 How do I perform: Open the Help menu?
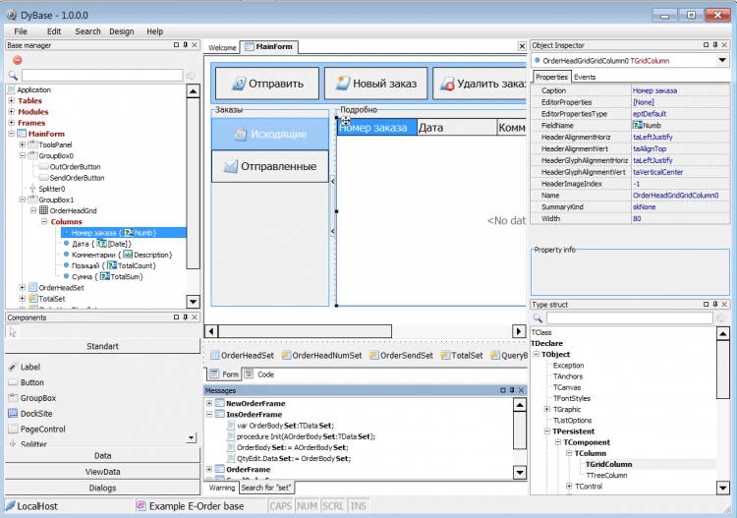click(154, 31)
